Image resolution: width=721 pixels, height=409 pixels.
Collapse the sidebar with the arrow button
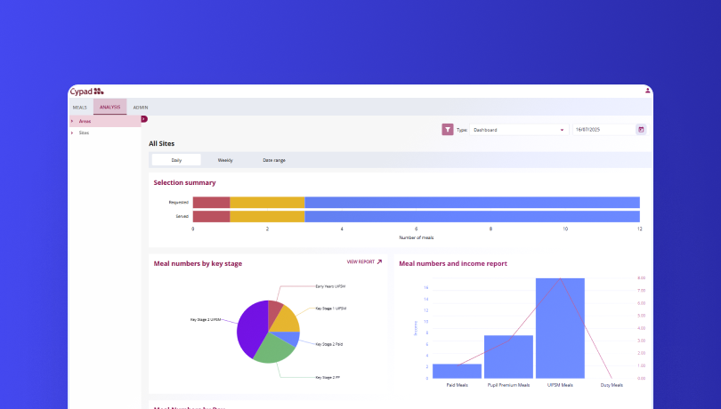[x=144, y=119]
